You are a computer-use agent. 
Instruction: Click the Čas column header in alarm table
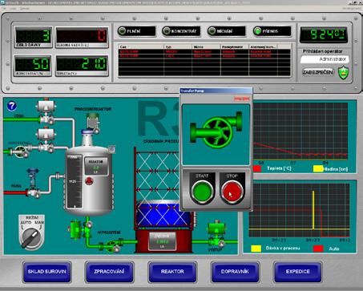click(141, 46)
